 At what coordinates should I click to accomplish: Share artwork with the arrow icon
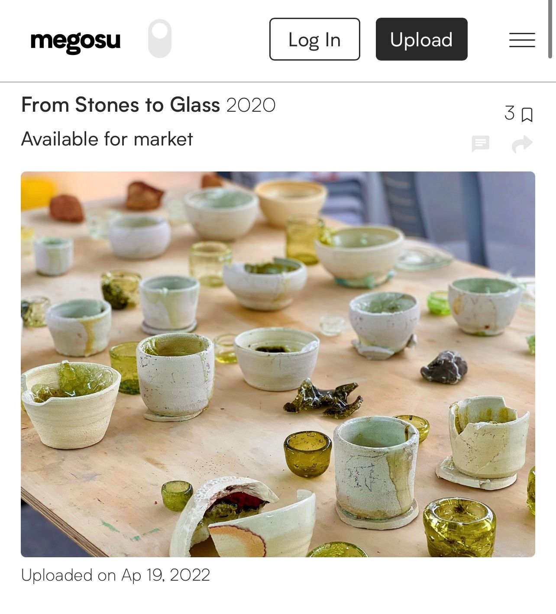coord(522,144)
